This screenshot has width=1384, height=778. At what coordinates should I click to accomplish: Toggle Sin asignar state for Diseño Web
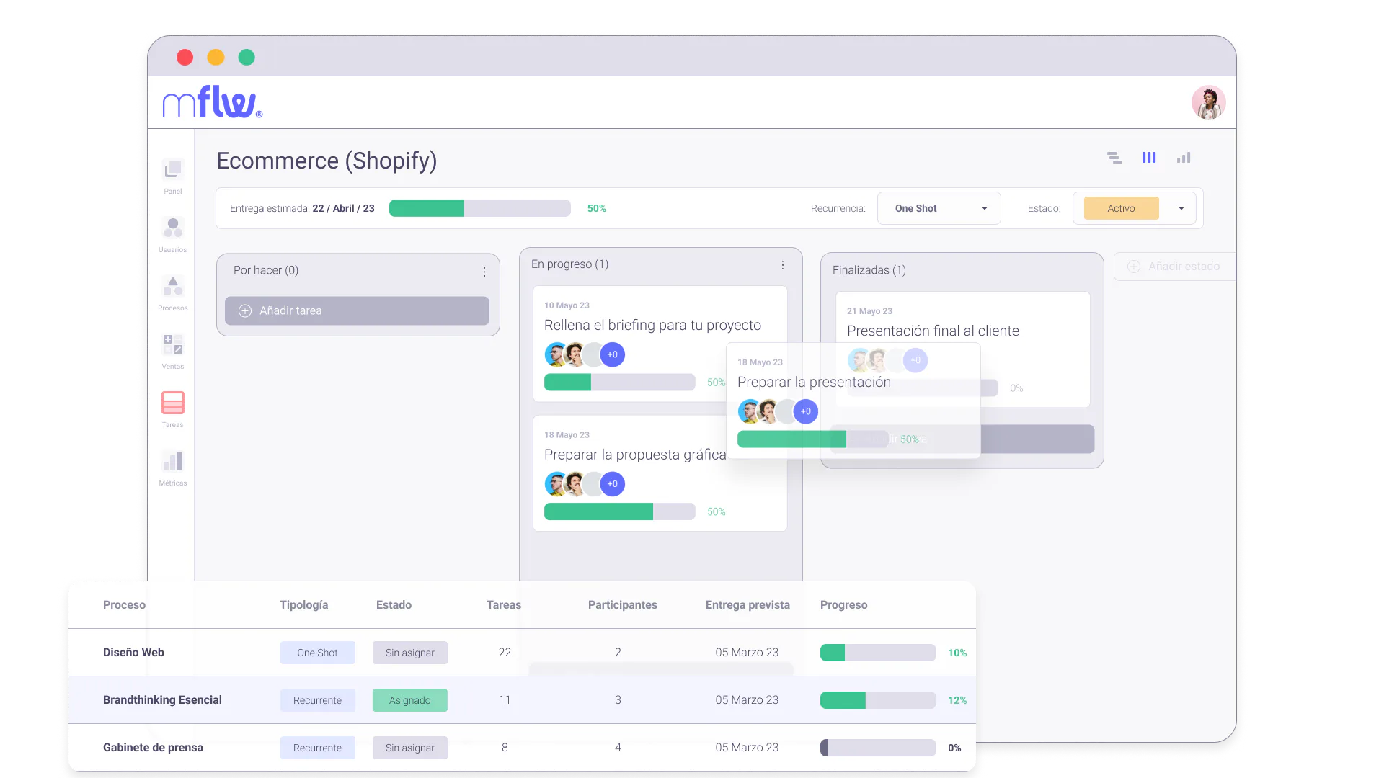pos(409,653)
